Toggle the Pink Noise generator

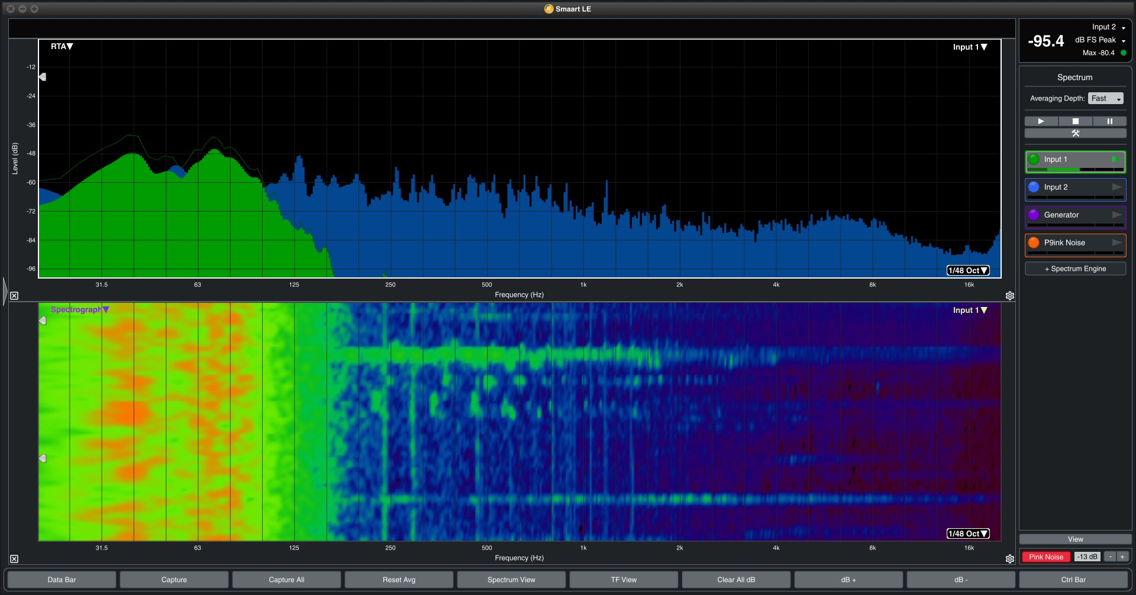click(x=1046, y=557)
